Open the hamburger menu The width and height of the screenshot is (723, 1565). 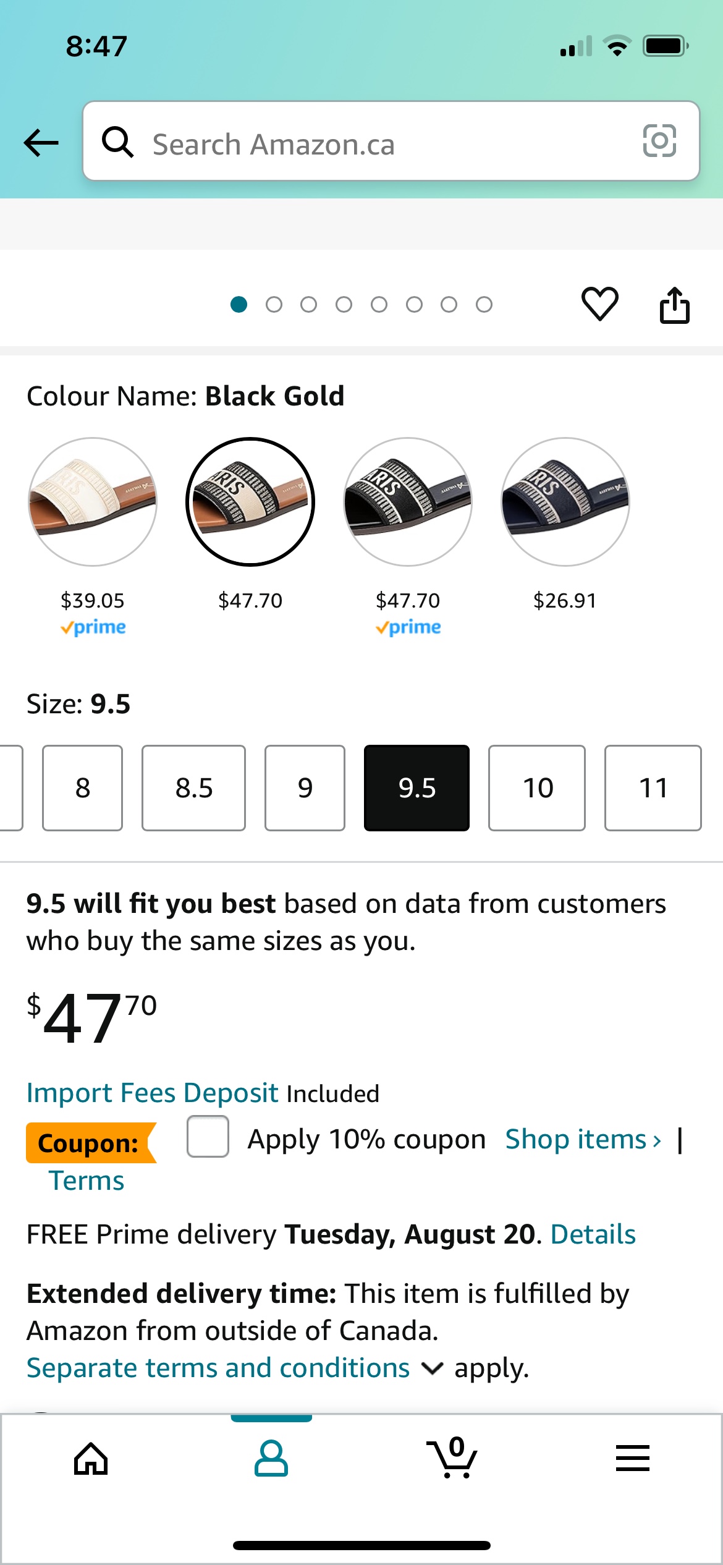pyautogui.click(x=632, y=1459)
